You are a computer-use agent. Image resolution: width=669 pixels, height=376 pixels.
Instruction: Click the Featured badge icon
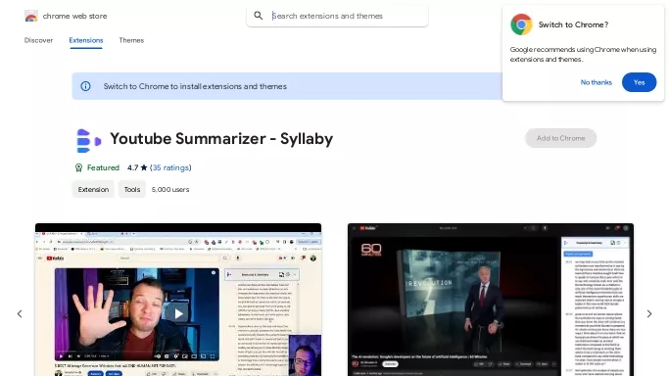point(79,167)
